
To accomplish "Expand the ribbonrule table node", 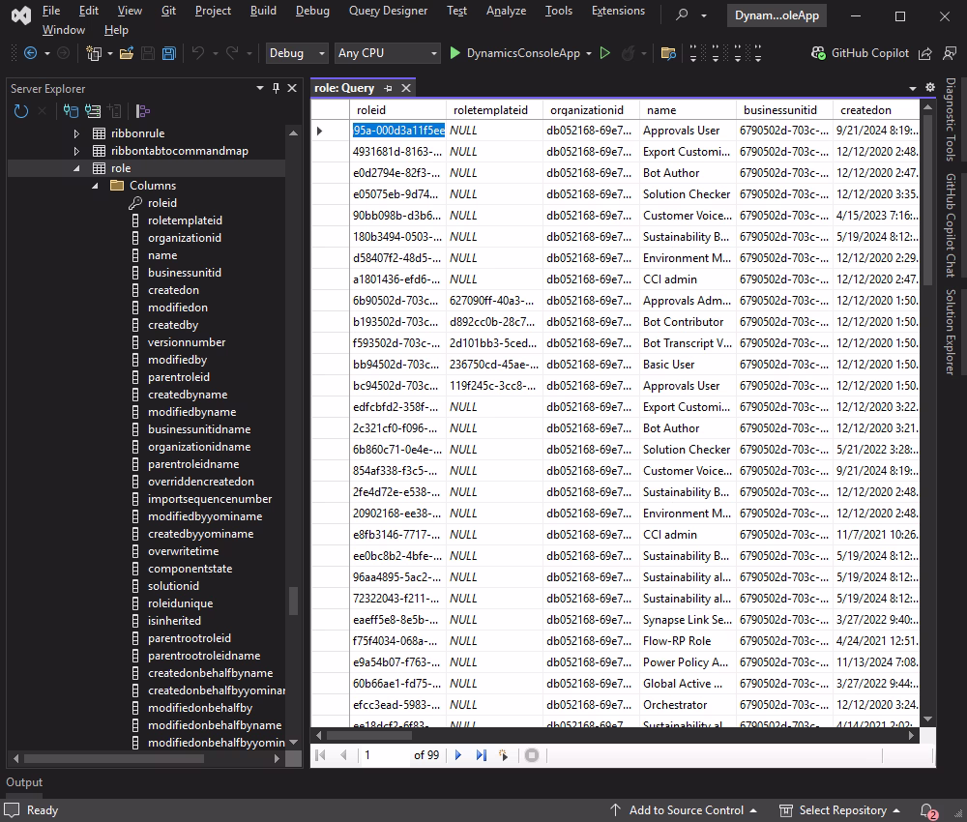I will tap(76, 133).
